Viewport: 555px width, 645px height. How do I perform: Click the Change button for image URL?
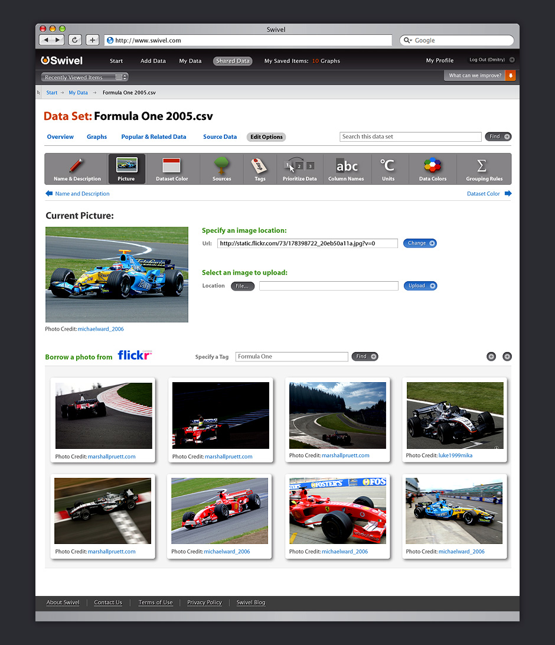(420, 243)
